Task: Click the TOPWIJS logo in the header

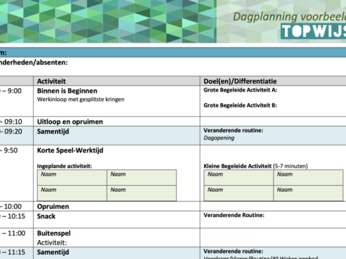Action: pyautogui.click(x=313, y=31)
